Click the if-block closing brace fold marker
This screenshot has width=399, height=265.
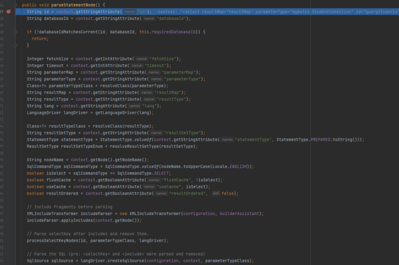16,45
